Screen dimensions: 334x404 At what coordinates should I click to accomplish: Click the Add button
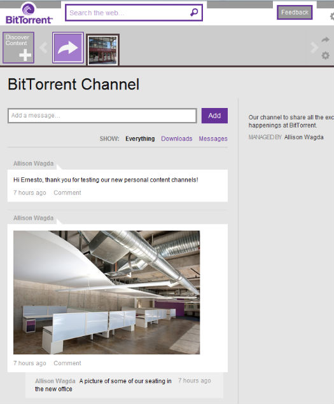click(x=214, y=116)
